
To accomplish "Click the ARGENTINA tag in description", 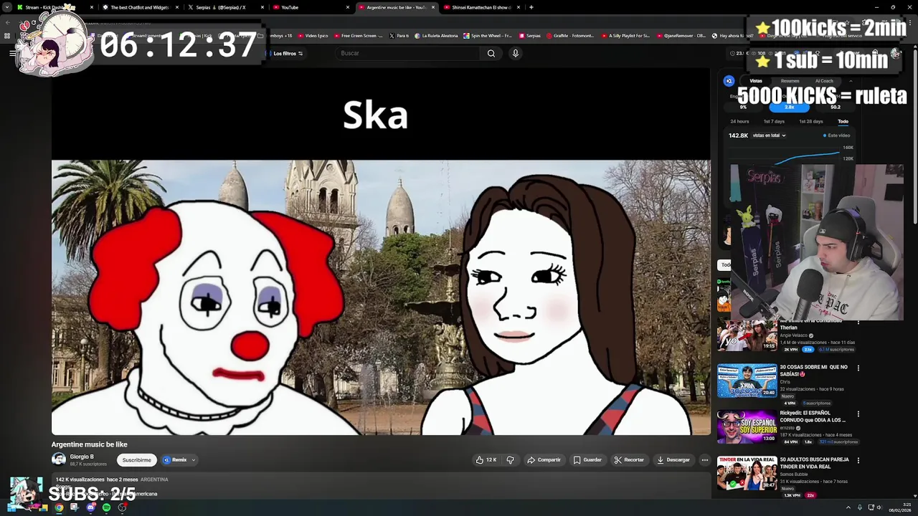I will [154, 479].
